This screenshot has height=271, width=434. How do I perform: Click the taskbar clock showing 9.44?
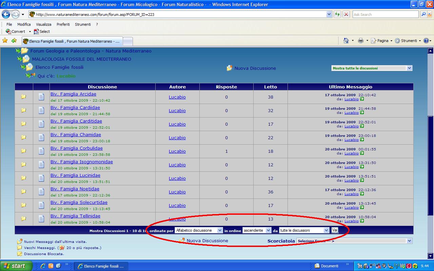pos(425,266)
